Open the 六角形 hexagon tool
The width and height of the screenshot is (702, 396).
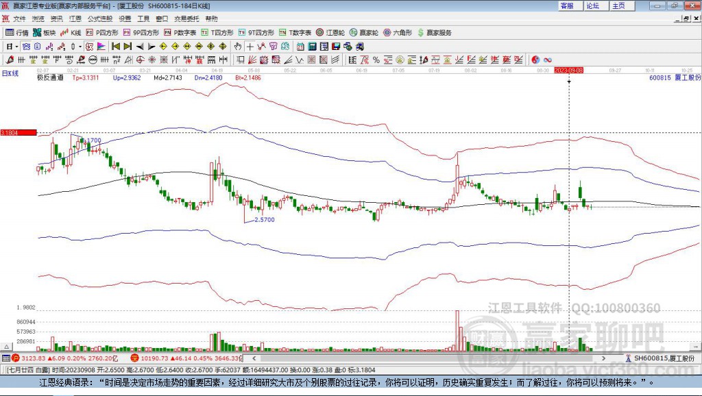point(398,33)
